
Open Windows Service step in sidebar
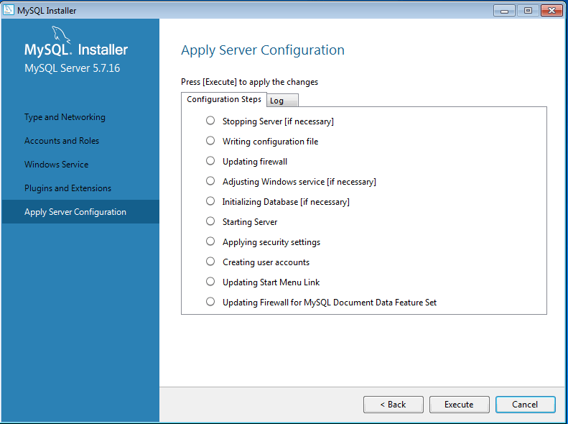[x=57, y=165]
